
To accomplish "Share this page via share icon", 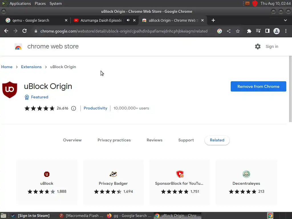I will 229,31.
